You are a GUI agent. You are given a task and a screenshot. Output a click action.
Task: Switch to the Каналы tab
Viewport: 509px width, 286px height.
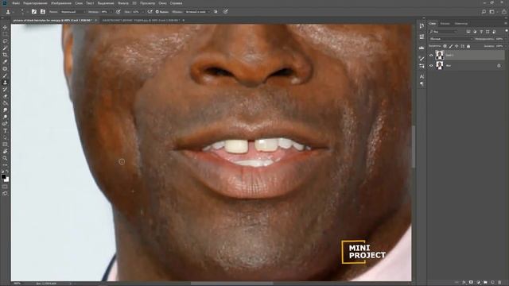pyautogui.click(x=445, y=23)
